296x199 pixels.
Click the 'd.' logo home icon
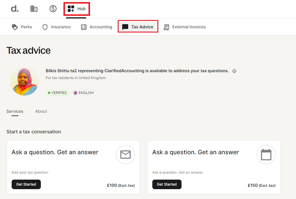coord(15,9)
